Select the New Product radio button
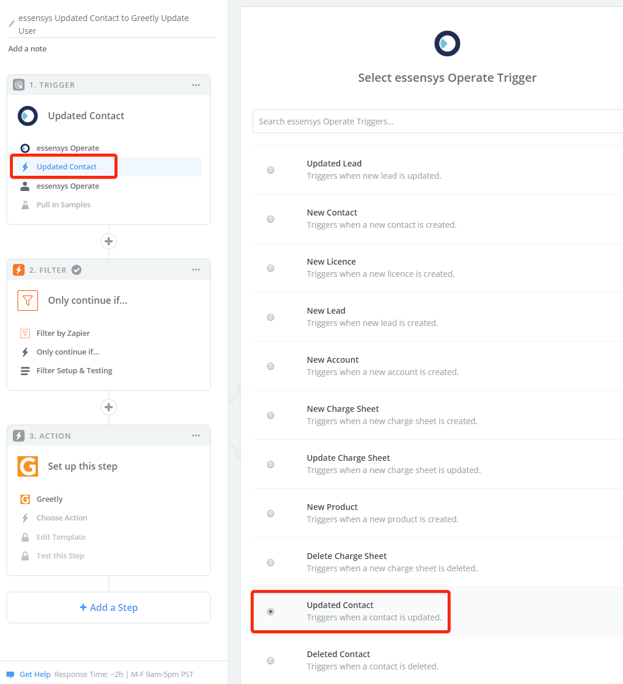The width and height of the screenshot is (623, 684). [271, 513]
